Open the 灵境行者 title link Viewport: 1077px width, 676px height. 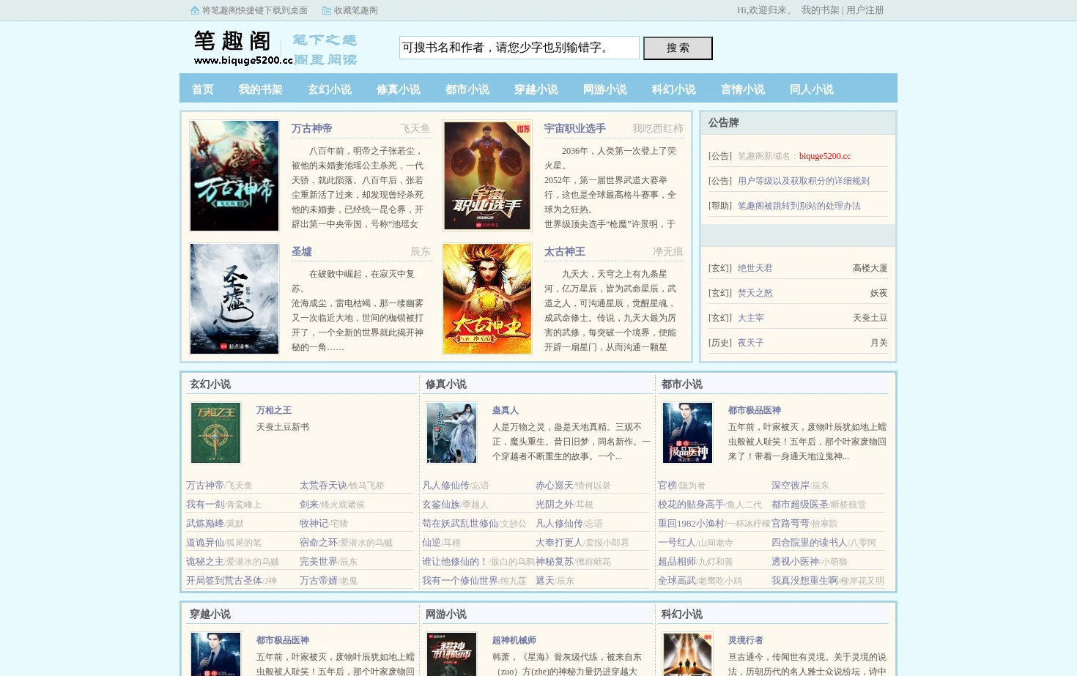point(746,640)
